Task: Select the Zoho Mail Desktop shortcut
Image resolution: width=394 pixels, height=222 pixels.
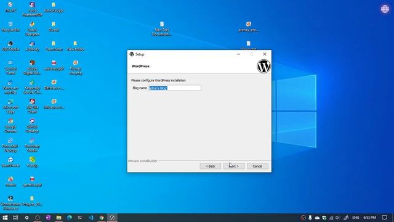Action: coord(10,145)
